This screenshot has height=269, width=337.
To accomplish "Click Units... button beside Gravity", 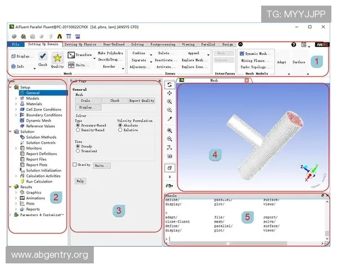I will 102,166.
